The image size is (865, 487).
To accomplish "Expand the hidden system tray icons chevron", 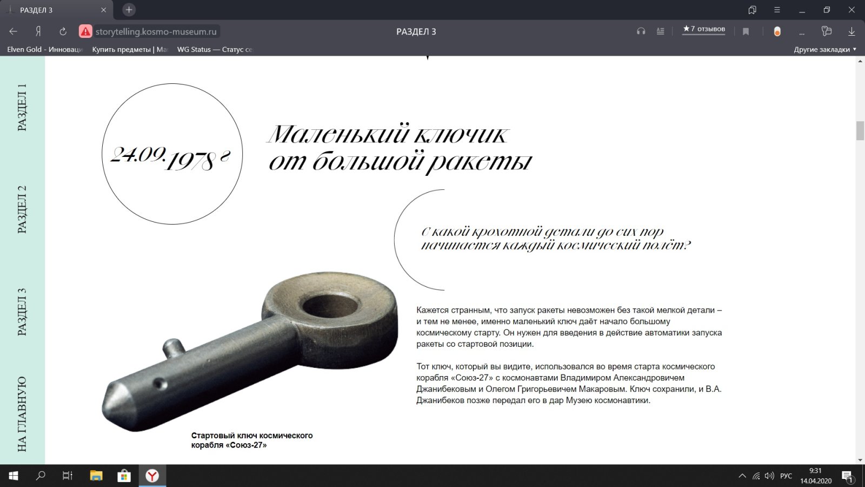I will point(742,476).
